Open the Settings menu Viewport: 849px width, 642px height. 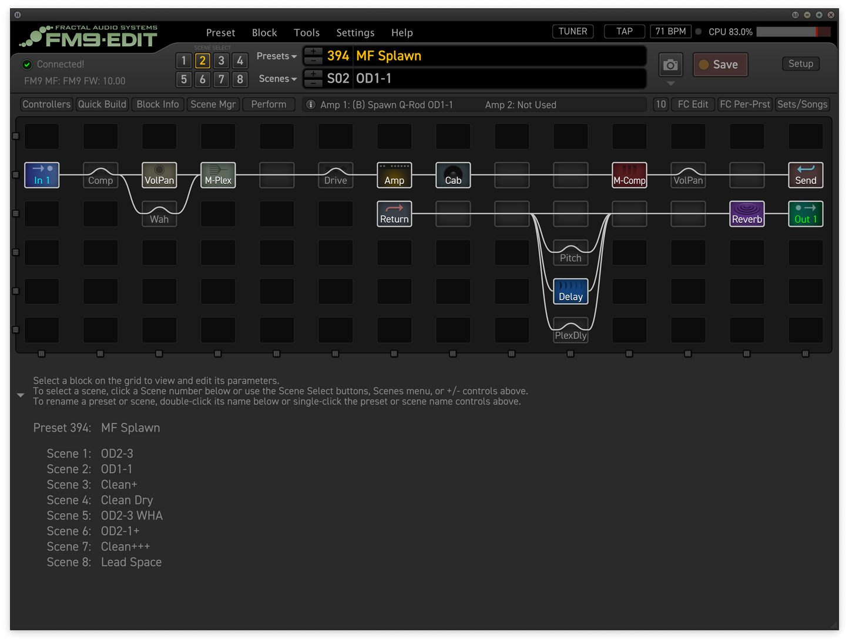tap(355, 33)
